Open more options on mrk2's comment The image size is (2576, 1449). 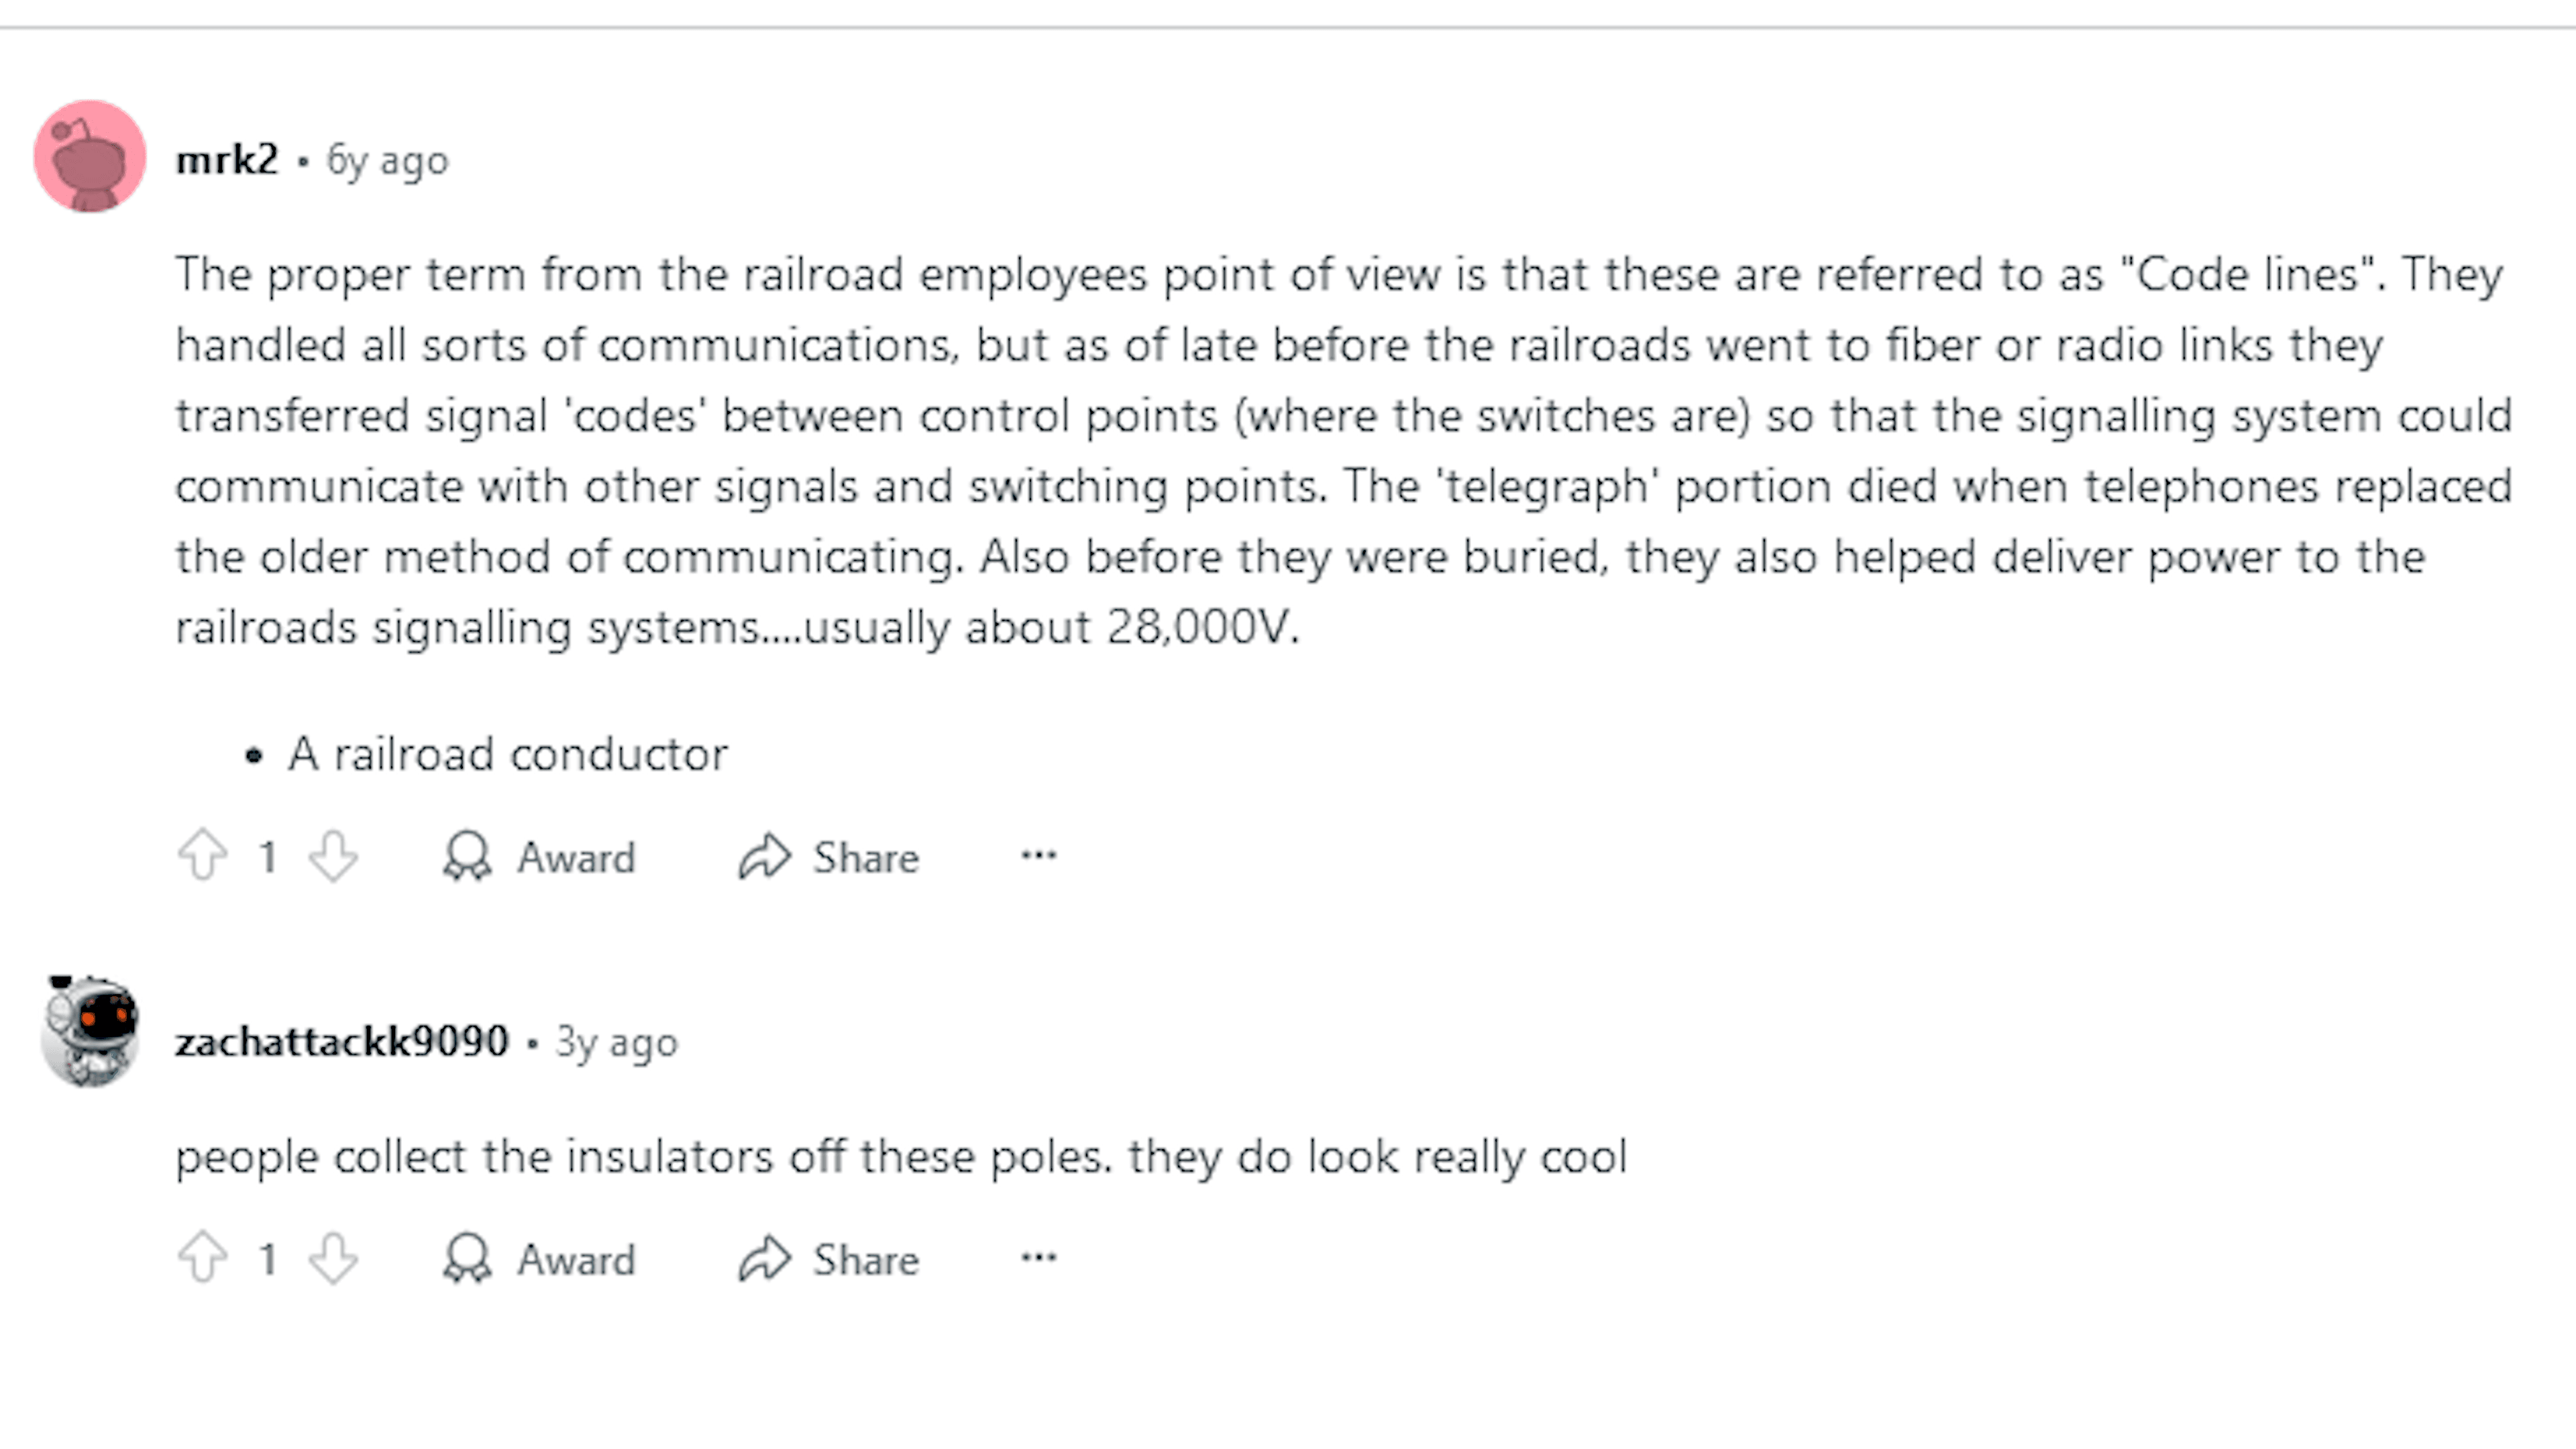tap(1038, 855)
